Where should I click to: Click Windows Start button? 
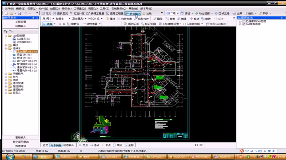[10, 156]
